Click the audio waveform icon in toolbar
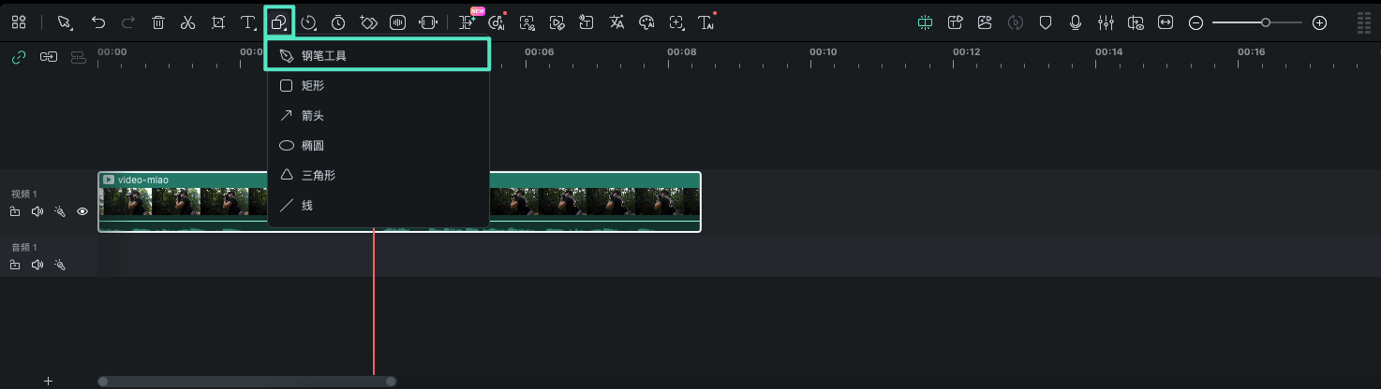The height and width of the screenshot is (389, 1381). point(397,22)
